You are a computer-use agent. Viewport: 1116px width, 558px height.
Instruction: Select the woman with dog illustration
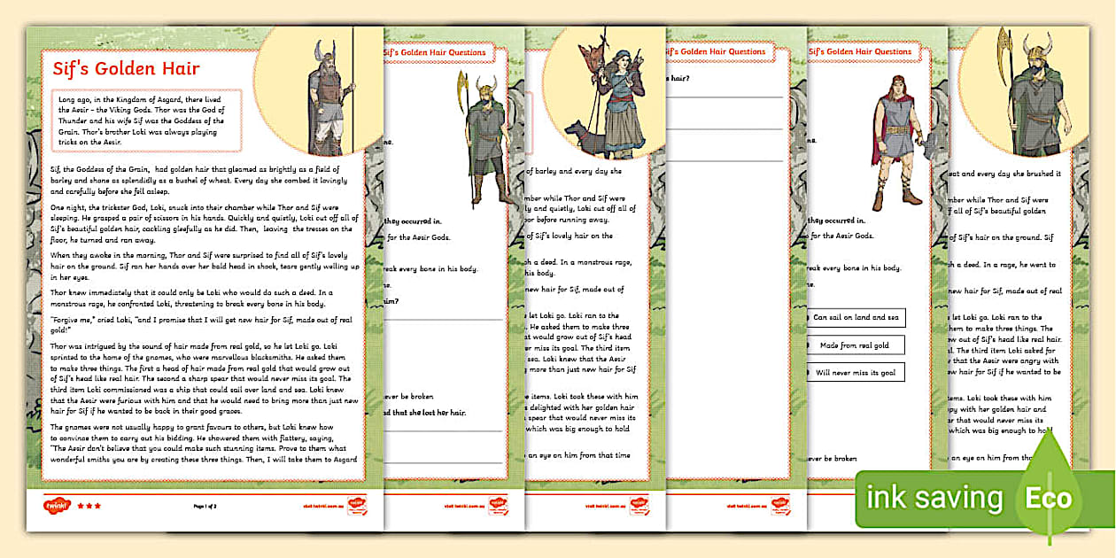point(603,99)
